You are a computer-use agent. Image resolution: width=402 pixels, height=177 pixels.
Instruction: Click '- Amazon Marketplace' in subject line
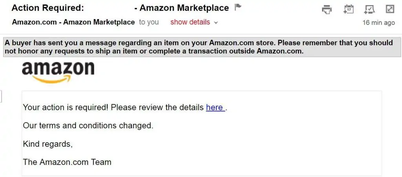click(x=181, y=8)
